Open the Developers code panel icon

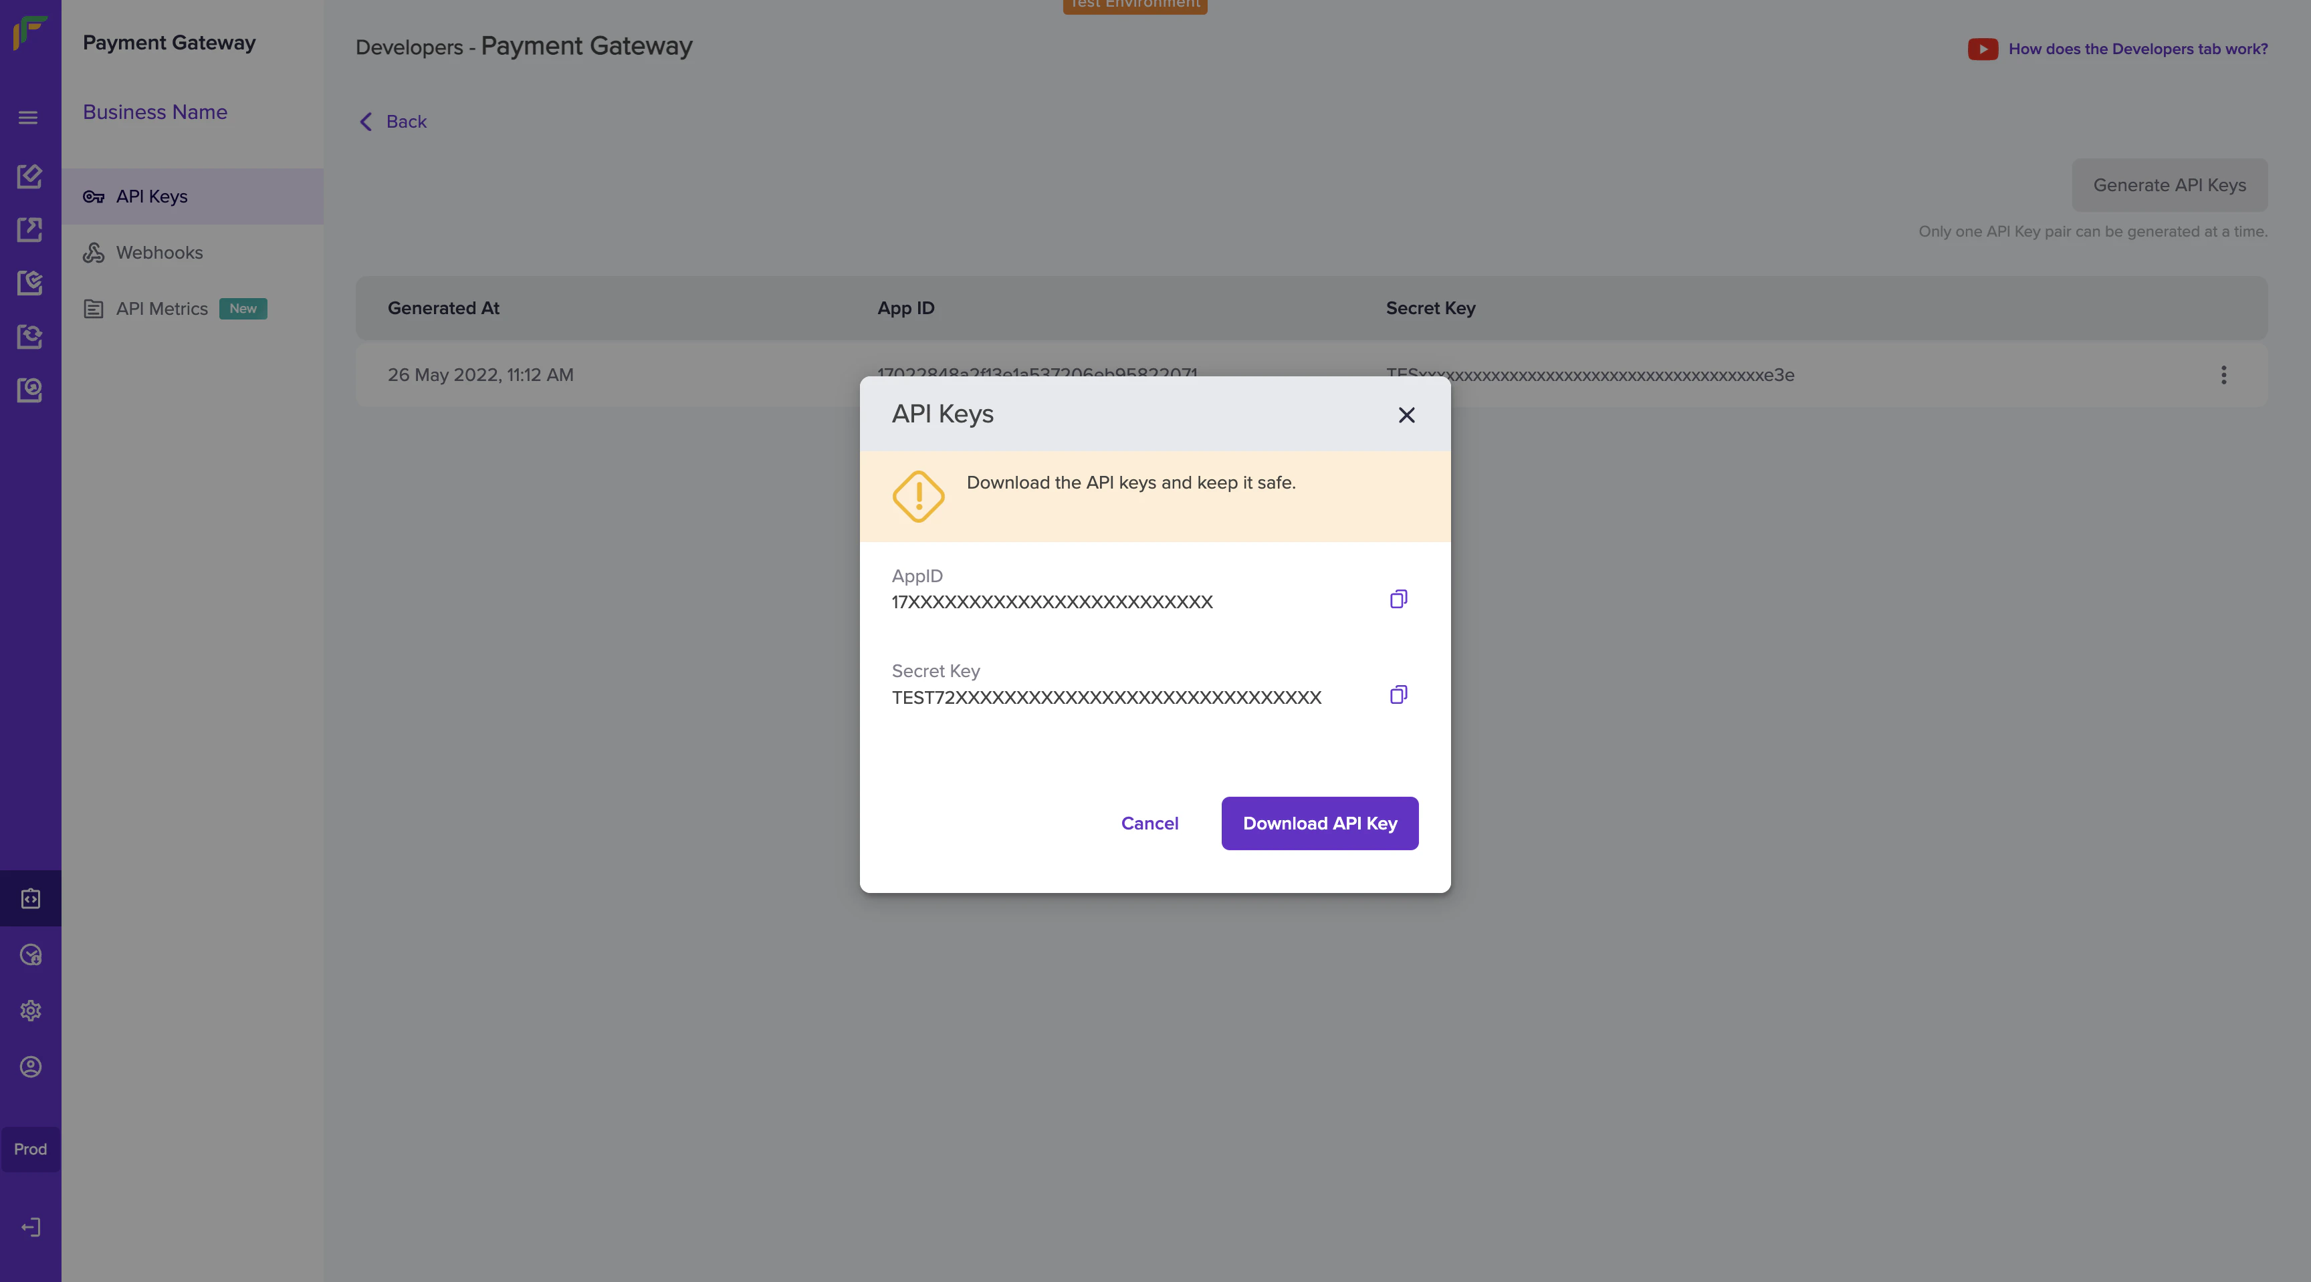[x=29, y=898]
